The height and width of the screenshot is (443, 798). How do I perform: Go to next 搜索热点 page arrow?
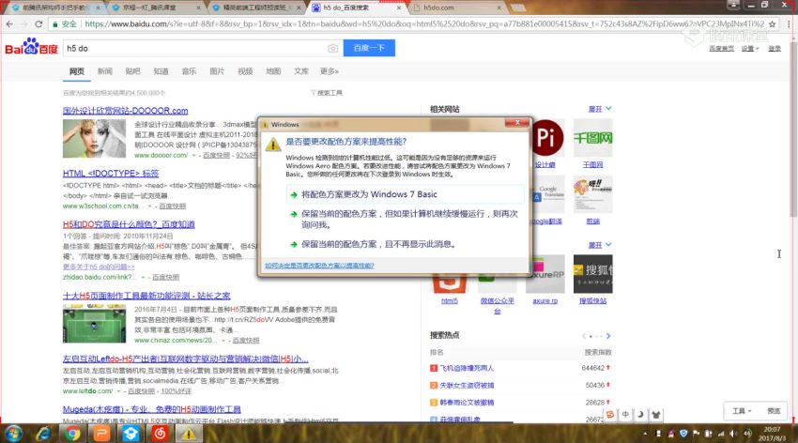click(x=608, y=336)
